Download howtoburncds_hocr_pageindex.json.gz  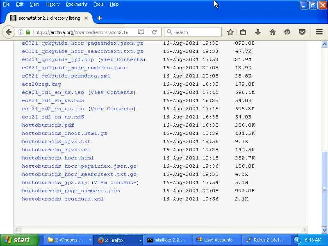click(79, 166)
